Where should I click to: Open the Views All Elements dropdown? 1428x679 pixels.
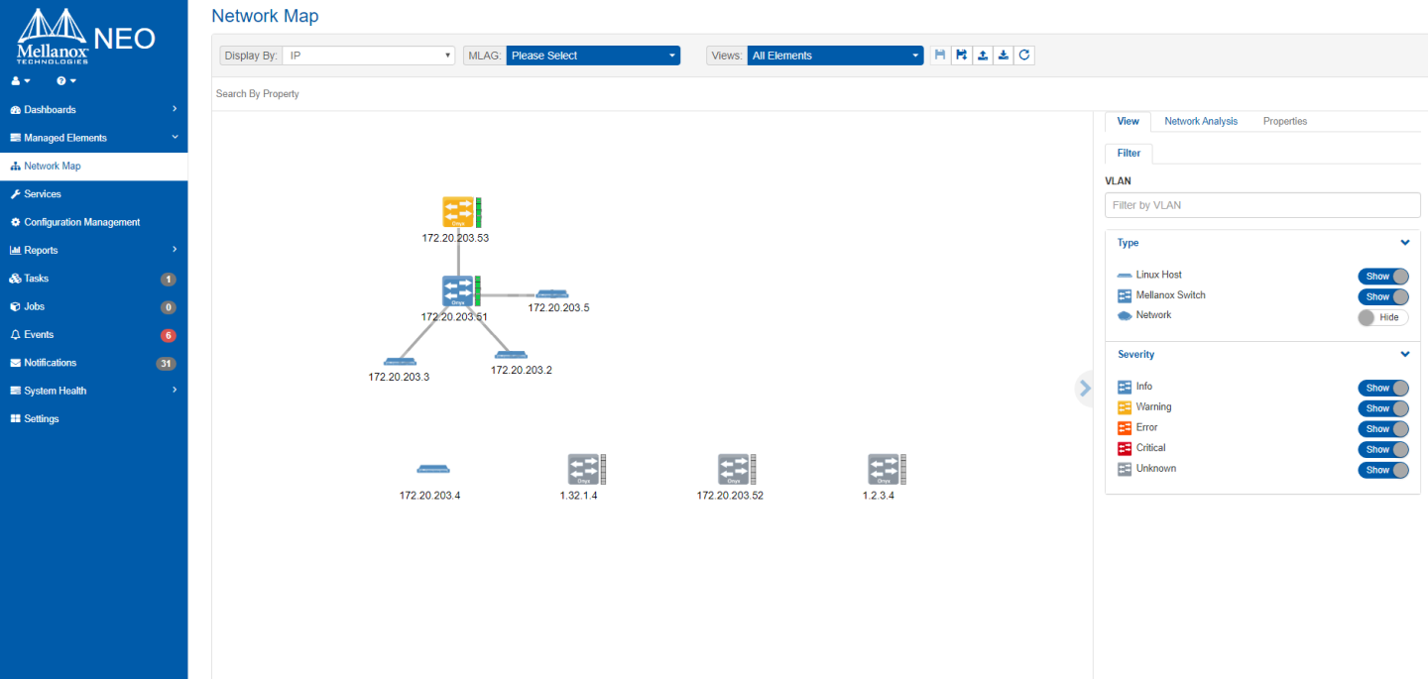(x=835, y=56)
